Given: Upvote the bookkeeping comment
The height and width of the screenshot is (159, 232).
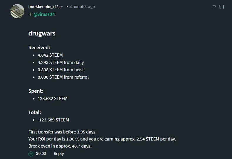Looking at the screenshot, I should click(31, 154).
